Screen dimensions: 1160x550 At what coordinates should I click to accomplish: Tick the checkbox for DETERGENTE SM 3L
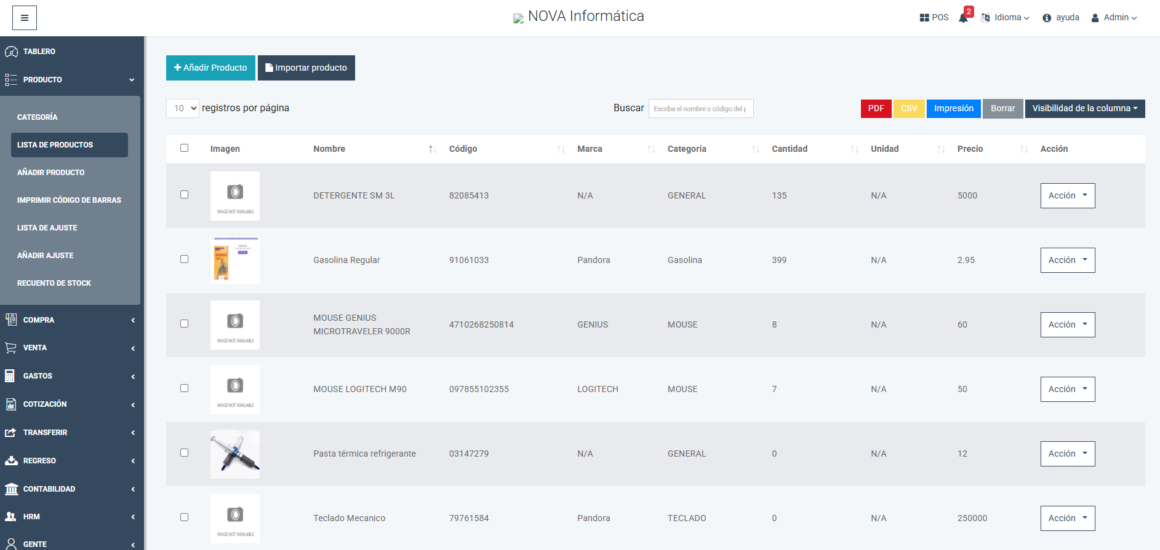[184, 195]
